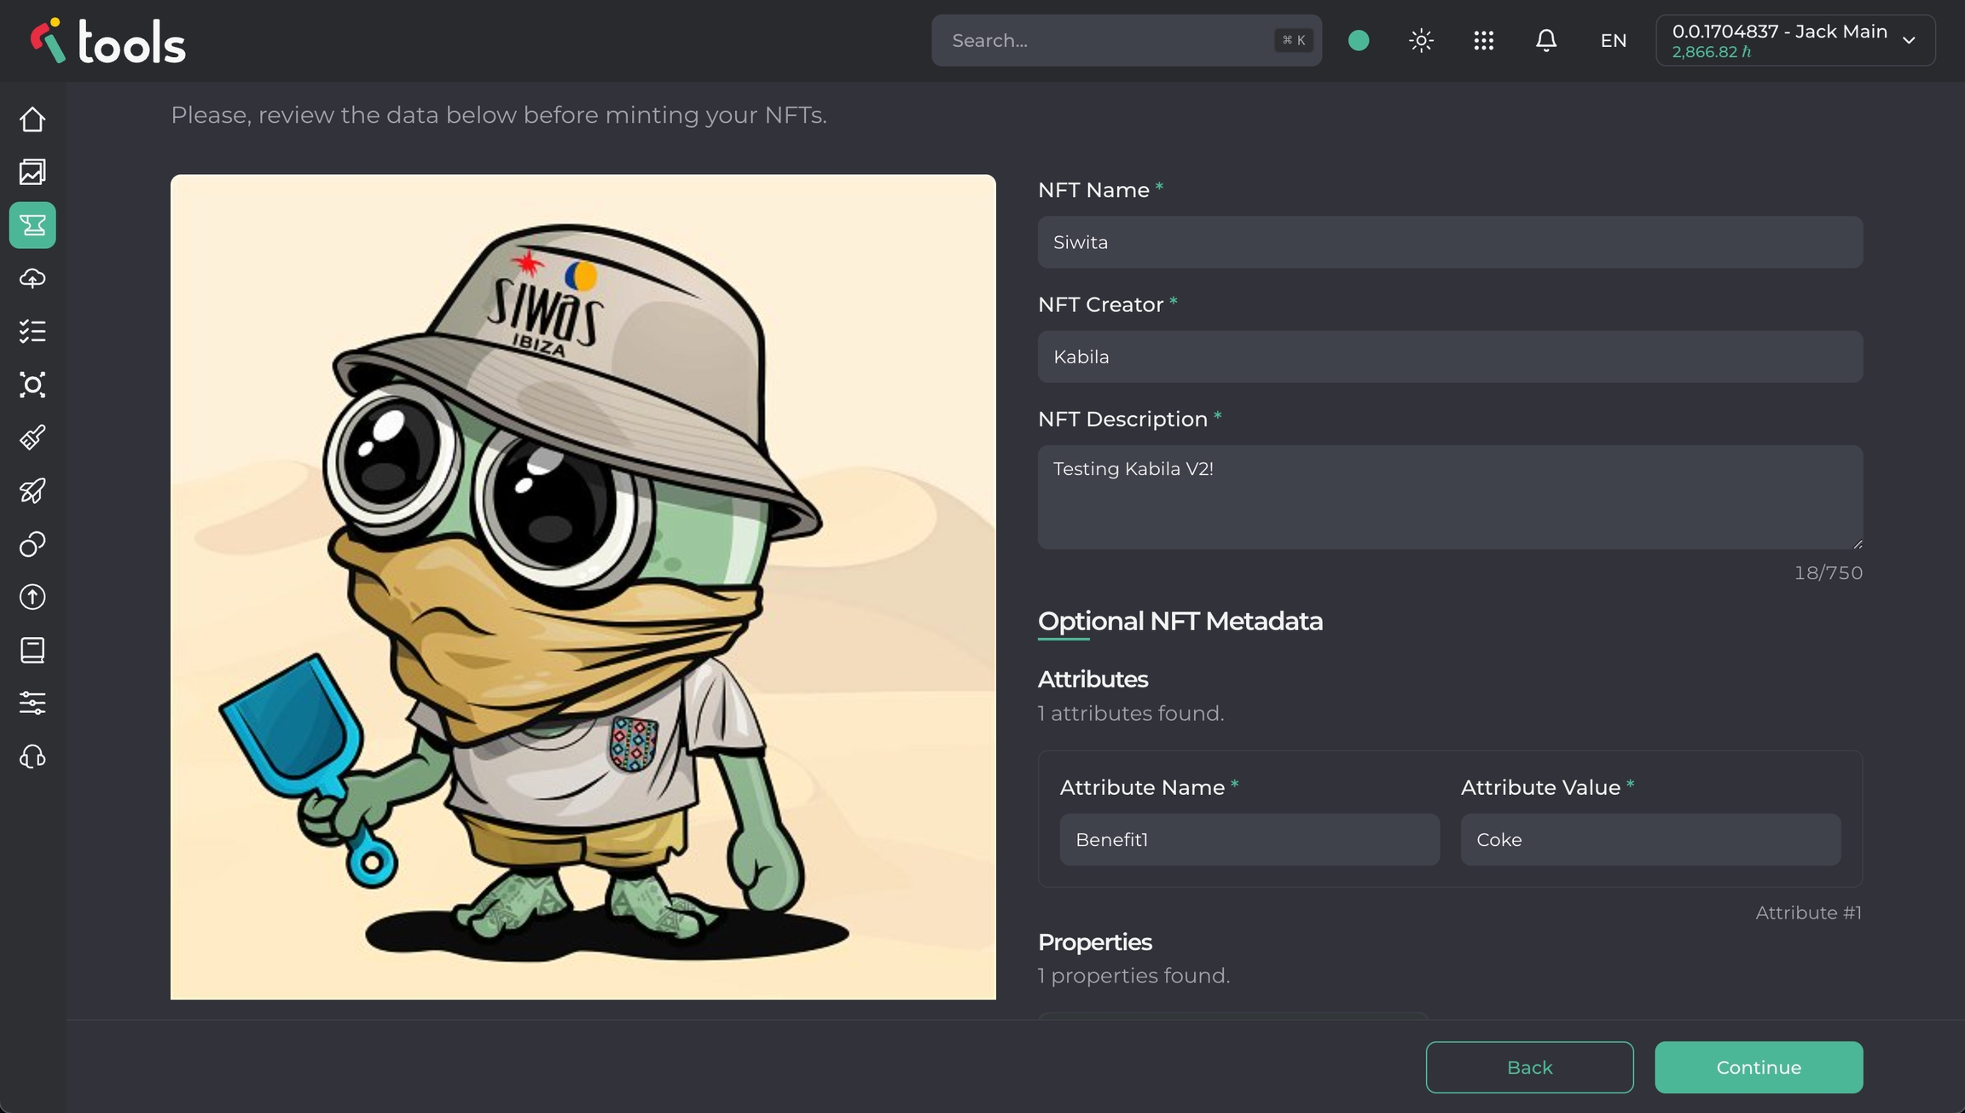Screen dimensions: 1965x1113
Task: Click the sliders settings sidebar icon
Action: pyautogui.click(x=32, y=704)
